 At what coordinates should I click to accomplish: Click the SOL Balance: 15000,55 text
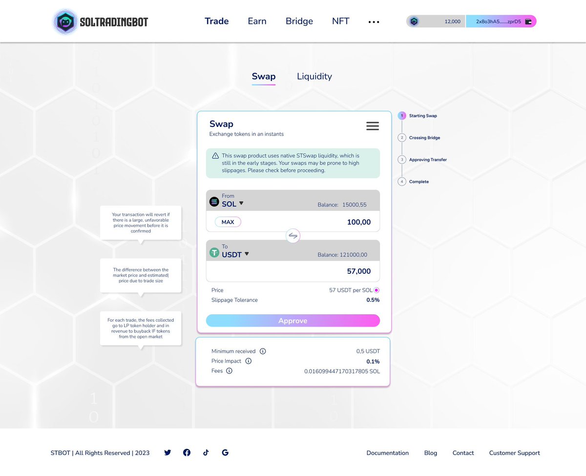342,205
